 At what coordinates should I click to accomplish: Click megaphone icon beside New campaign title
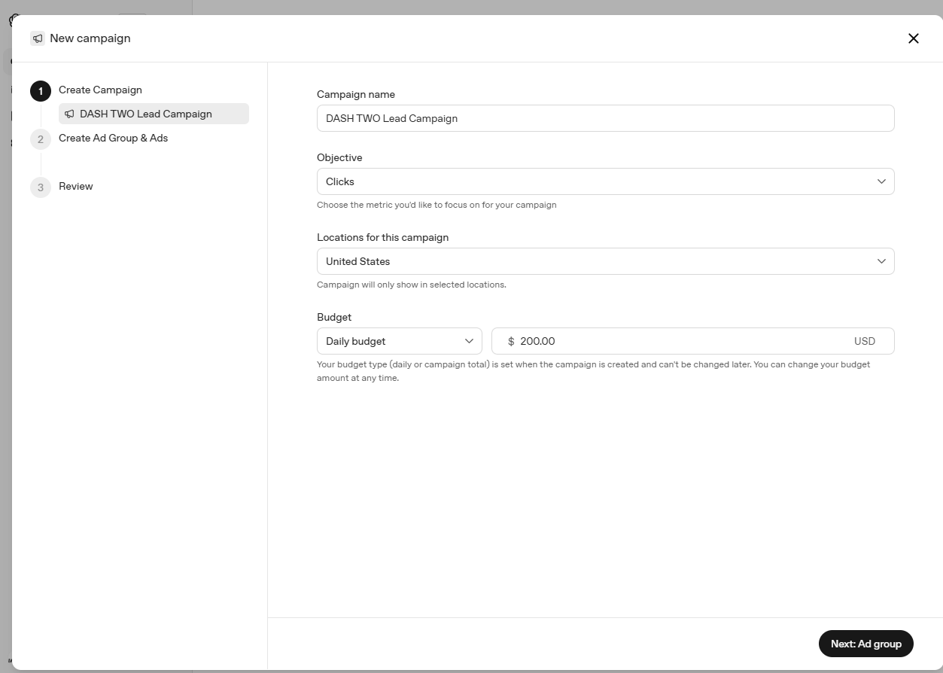tap(38, 38)
